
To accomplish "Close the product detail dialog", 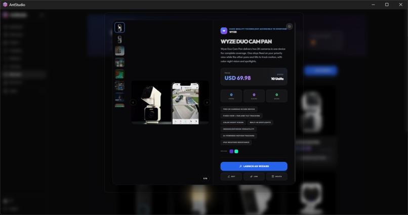I will [x=289, y=26].
